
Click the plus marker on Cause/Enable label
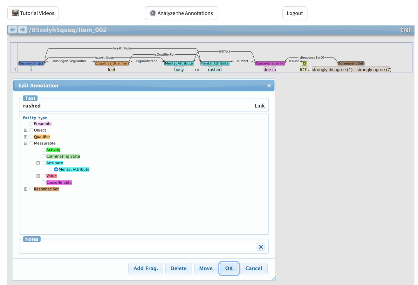click(x=282, y=63)
